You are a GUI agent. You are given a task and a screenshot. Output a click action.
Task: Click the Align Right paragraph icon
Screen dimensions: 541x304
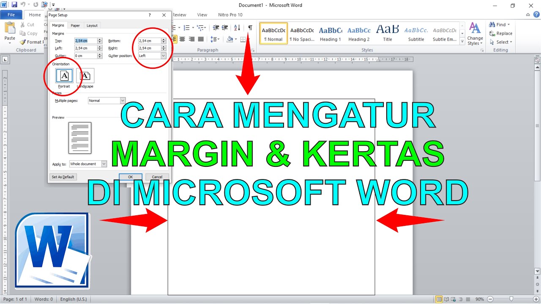click(x=191, y=39)
